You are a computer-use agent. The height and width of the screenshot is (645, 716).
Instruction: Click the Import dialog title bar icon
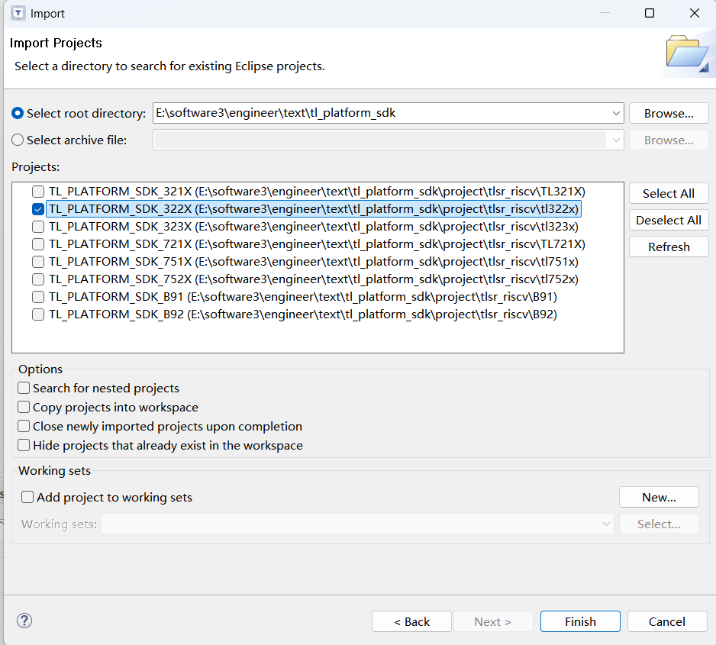pyautogui.click(x=18, y=13)
